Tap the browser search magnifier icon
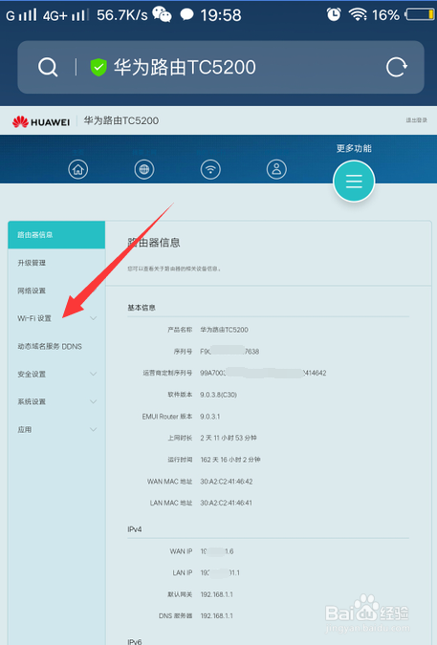The image size is (437, 645). 48,67
